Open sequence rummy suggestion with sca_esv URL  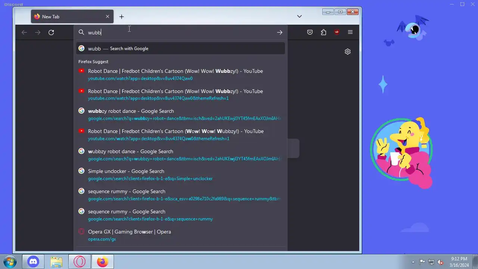(x=181, y=195)
